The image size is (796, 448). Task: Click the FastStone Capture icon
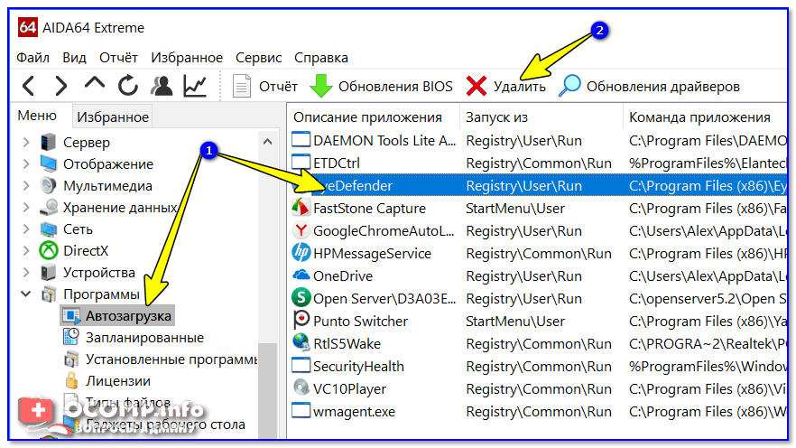(x=301, y=209)
